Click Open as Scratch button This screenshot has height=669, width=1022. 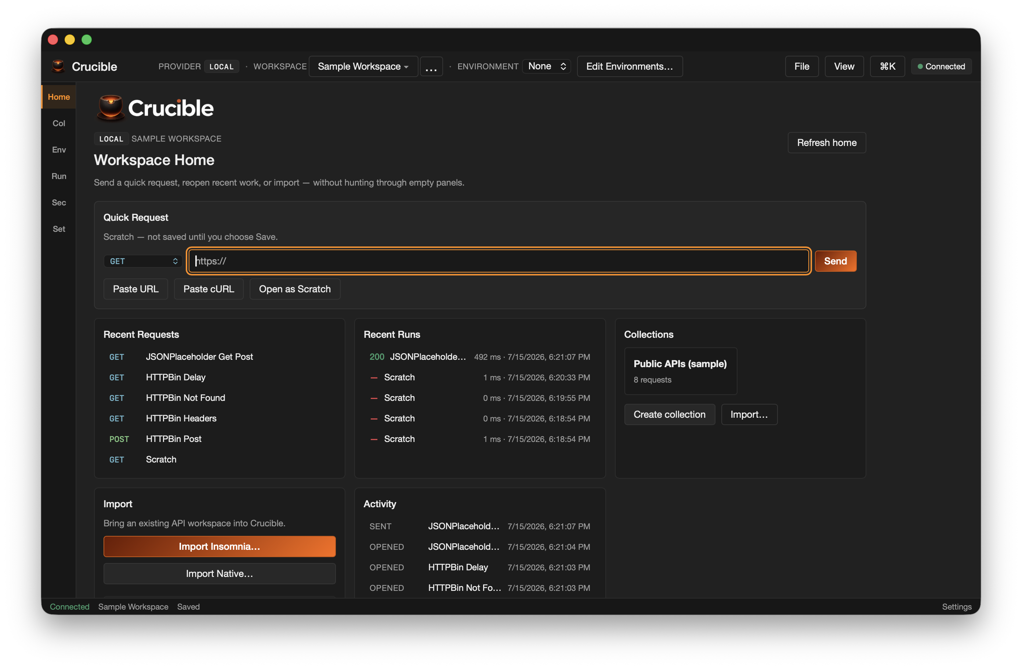[x=294, y=289]
